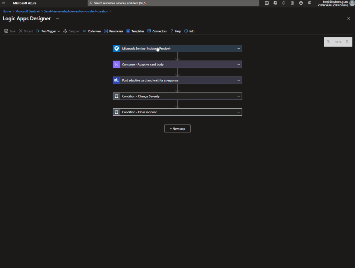Expand Condition - Change Severity step

pos(178,96)
